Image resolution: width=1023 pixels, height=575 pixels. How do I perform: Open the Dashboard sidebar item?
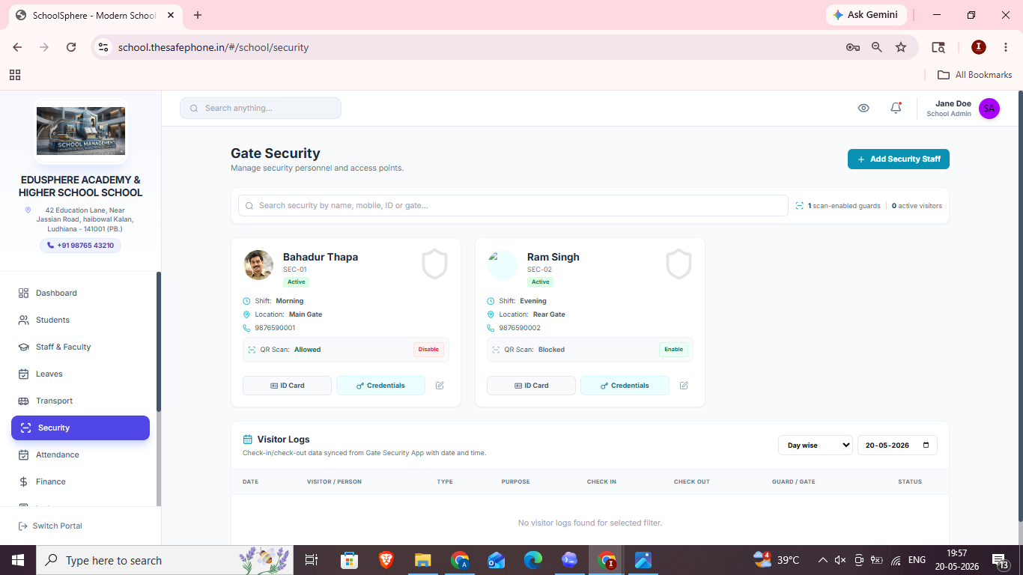(80, 293)
